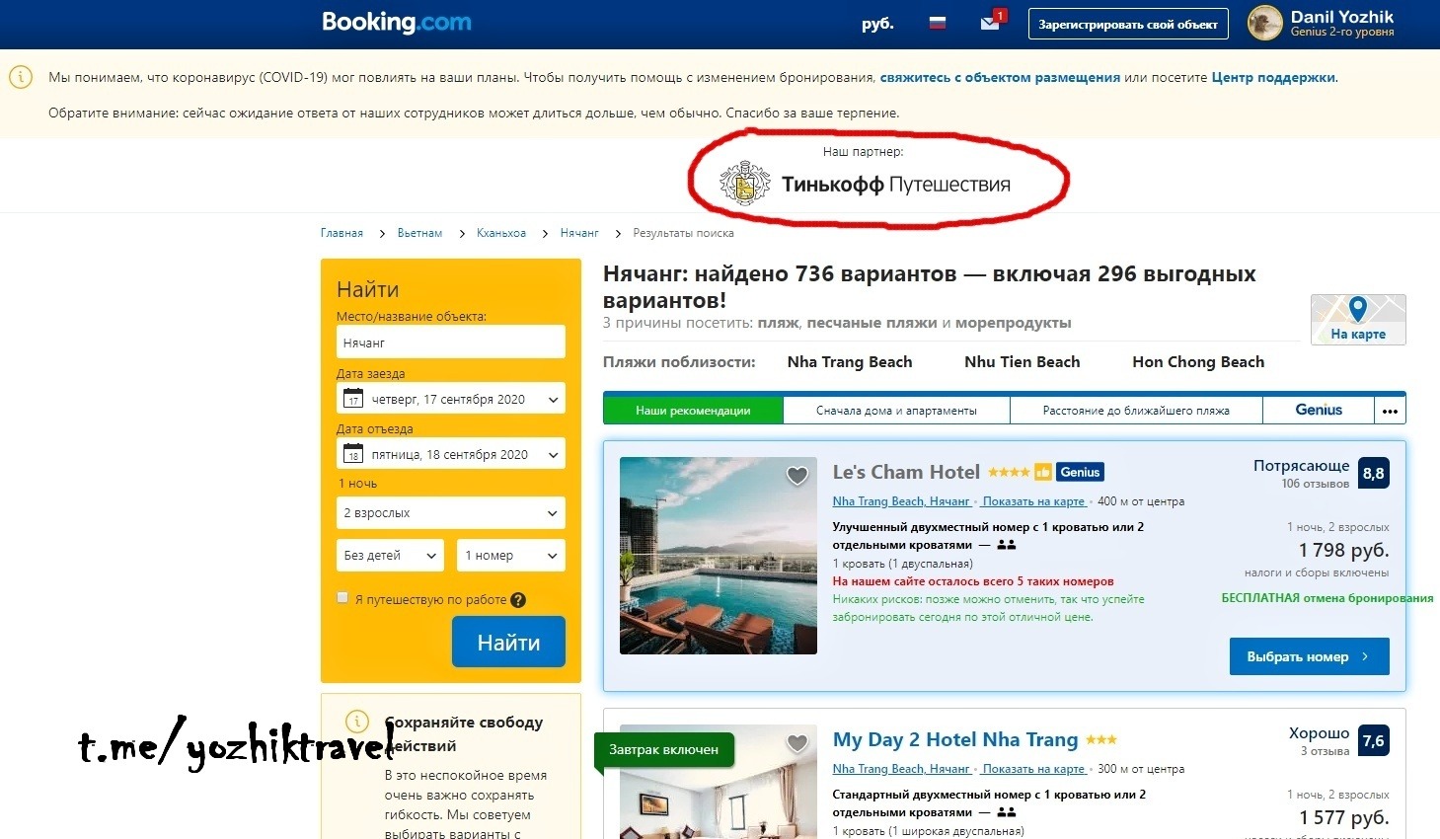Click the Danil Yozhik profile avatar
Viewport: 1440px width, 839px height.
(1264, 24)
